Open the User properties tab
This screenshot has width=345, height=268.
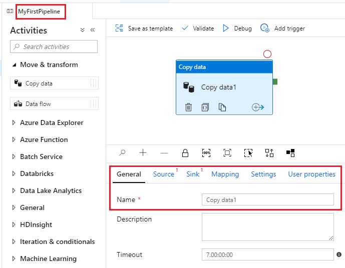click(311, 174)
